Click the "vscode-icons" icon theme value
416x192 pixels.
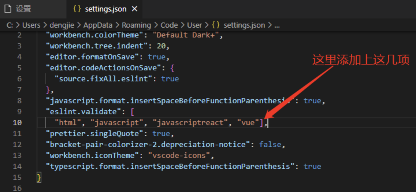[x=179, y=155]
